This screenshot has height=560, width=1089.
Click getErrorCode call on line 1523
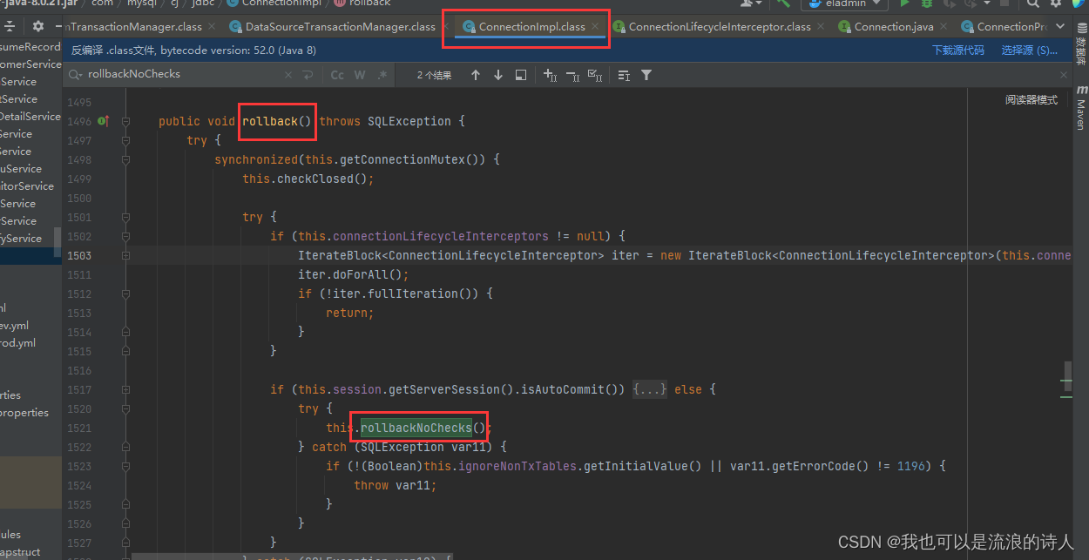coord(814,466)
